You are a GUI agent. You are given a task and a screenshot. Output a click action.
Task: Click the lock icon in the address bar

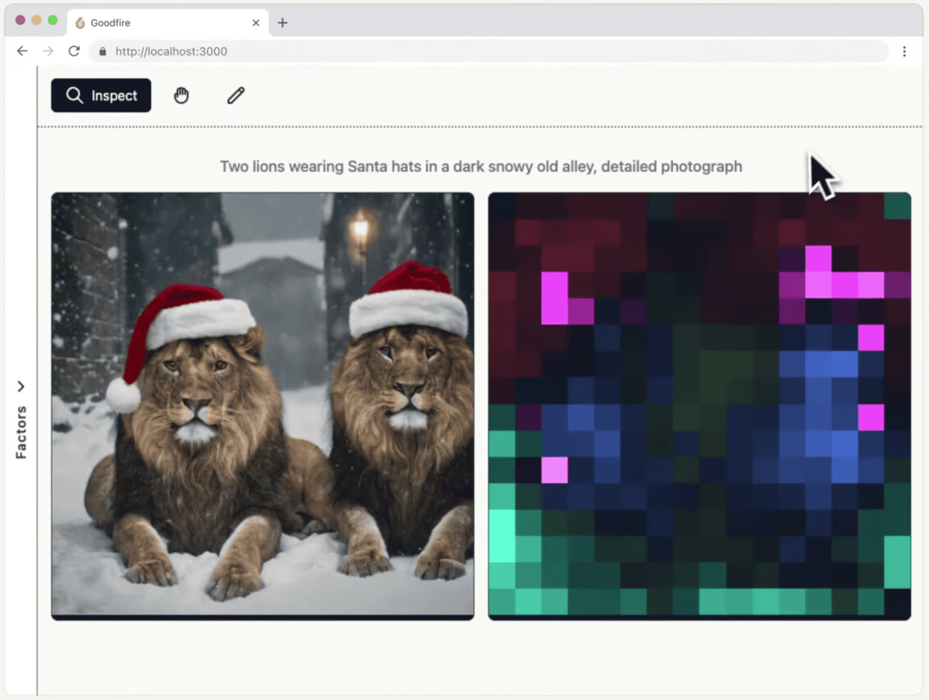pyautogui.click(x=102, y=51)
